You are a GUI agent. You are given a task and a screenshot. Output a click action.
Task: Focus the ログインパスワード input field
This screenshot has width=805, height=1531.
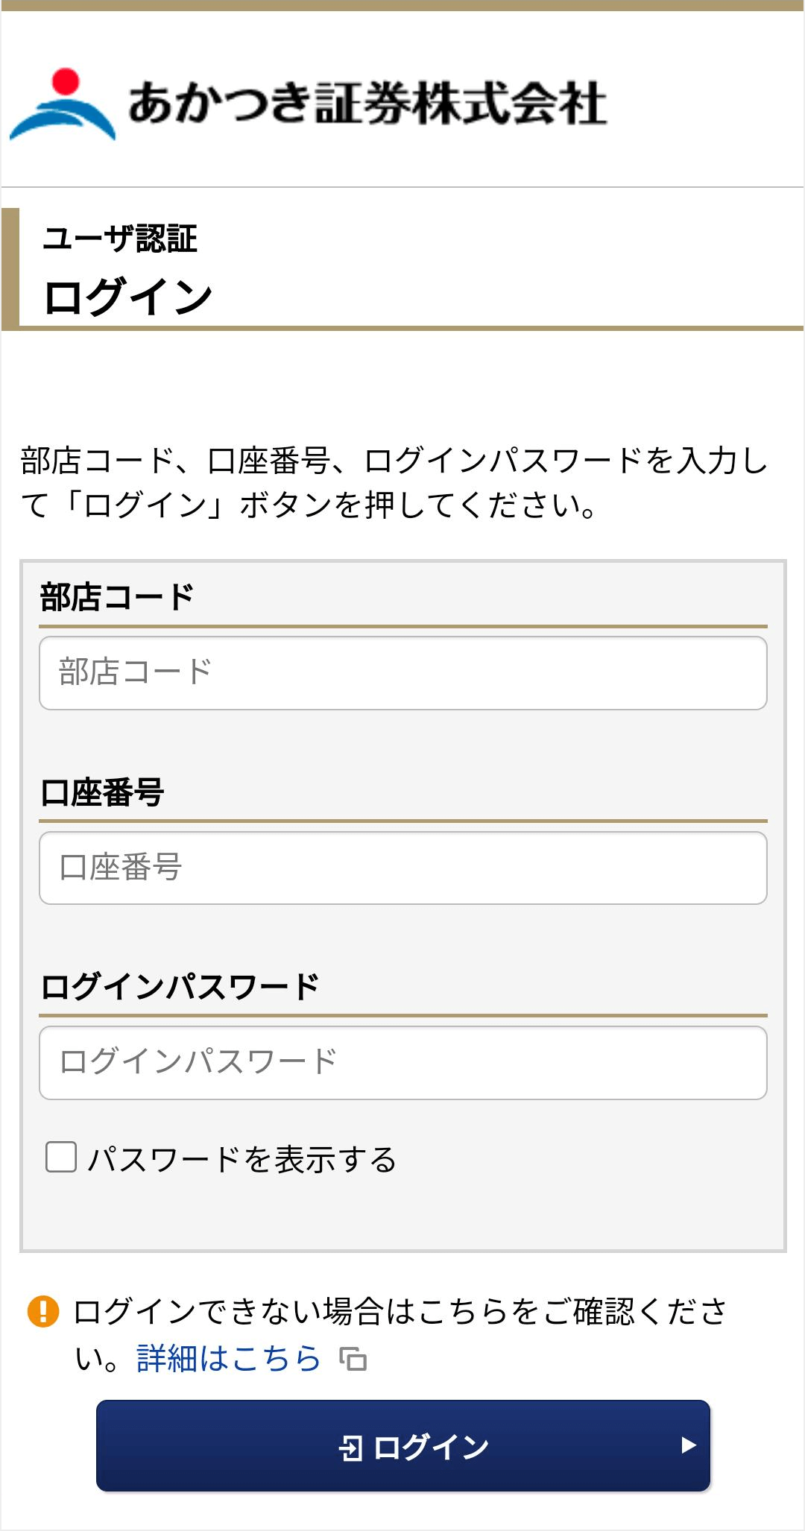pyautogui.click(x=403, y=1063)
